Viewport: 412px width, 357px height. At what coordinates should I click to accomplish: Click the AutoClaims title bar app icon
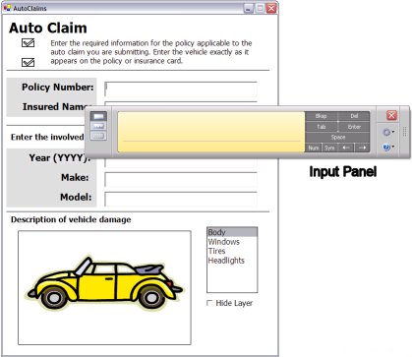click(x=7, y=8)
